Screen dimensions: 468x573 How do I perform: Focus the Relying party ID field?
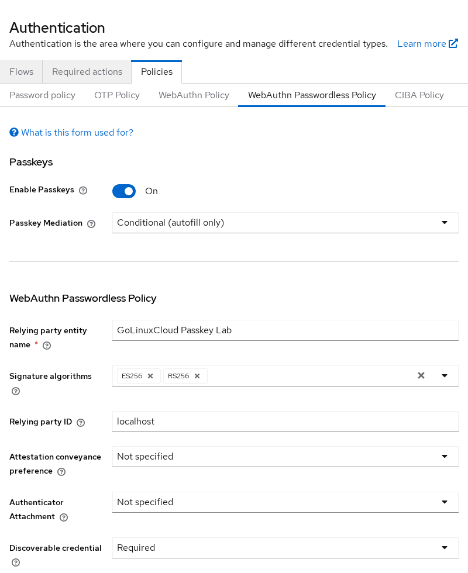pyautogui.click(x=285, y=422)
